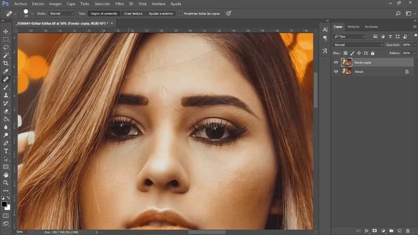The image size is (418, 235).
Task: Open the Ventana menu
Action: (158, 4)
